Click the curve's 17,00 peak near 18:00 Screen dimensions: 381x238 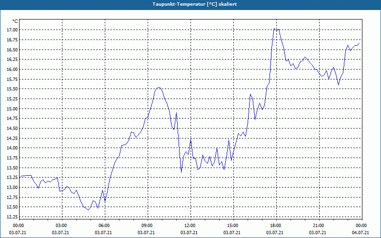(x=274, y=29)
